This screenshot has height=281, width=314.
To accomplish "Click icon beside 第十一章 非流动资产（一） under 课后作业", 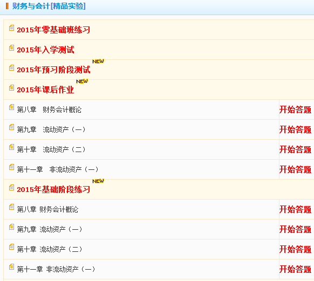I will pyautogui.click(x=12, y=167).
